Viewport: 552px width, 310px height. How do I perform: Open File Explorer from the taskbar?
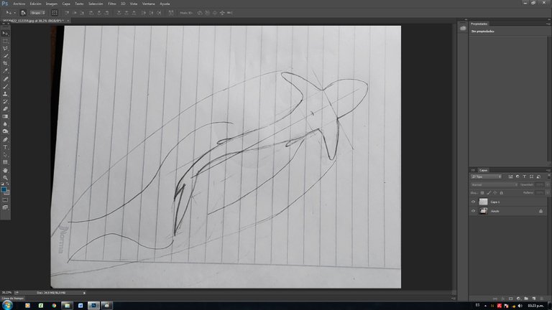click(67, 306)
